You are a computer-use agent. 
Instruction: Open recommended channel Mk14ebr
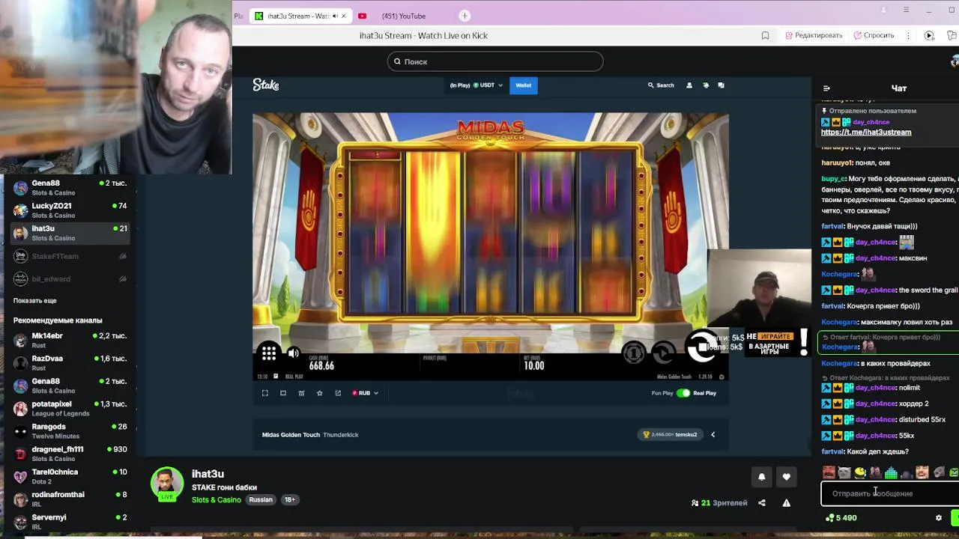pos(70,341)
